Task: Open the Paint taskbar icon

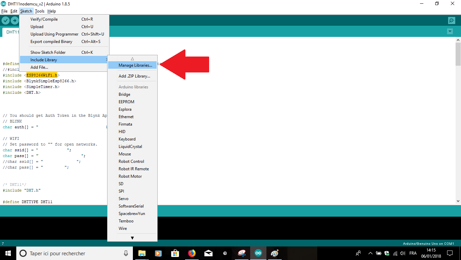Action: point(275,253)
